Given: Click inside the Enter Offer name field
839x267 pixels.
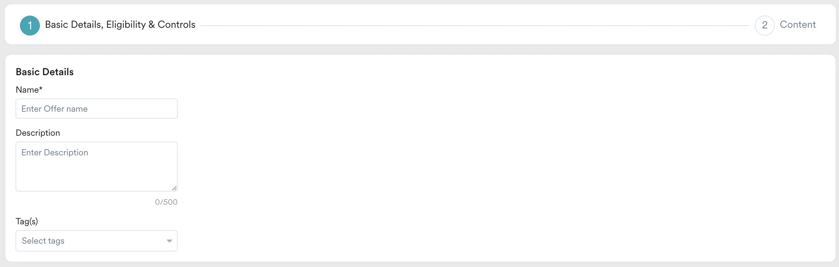Looking at the screenshot, I should click(x=96, y=109).
